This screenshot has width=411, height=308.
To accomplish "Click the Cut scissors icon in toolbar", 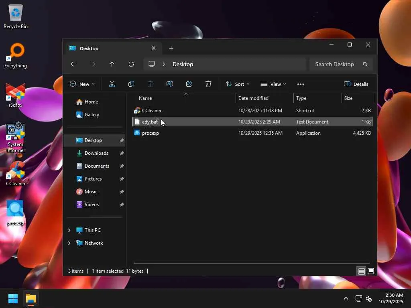I will point(112,84).
